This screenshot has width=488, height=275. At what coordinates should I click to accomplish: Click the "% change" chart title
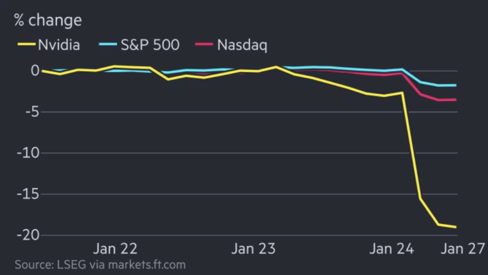coord(48,20)
